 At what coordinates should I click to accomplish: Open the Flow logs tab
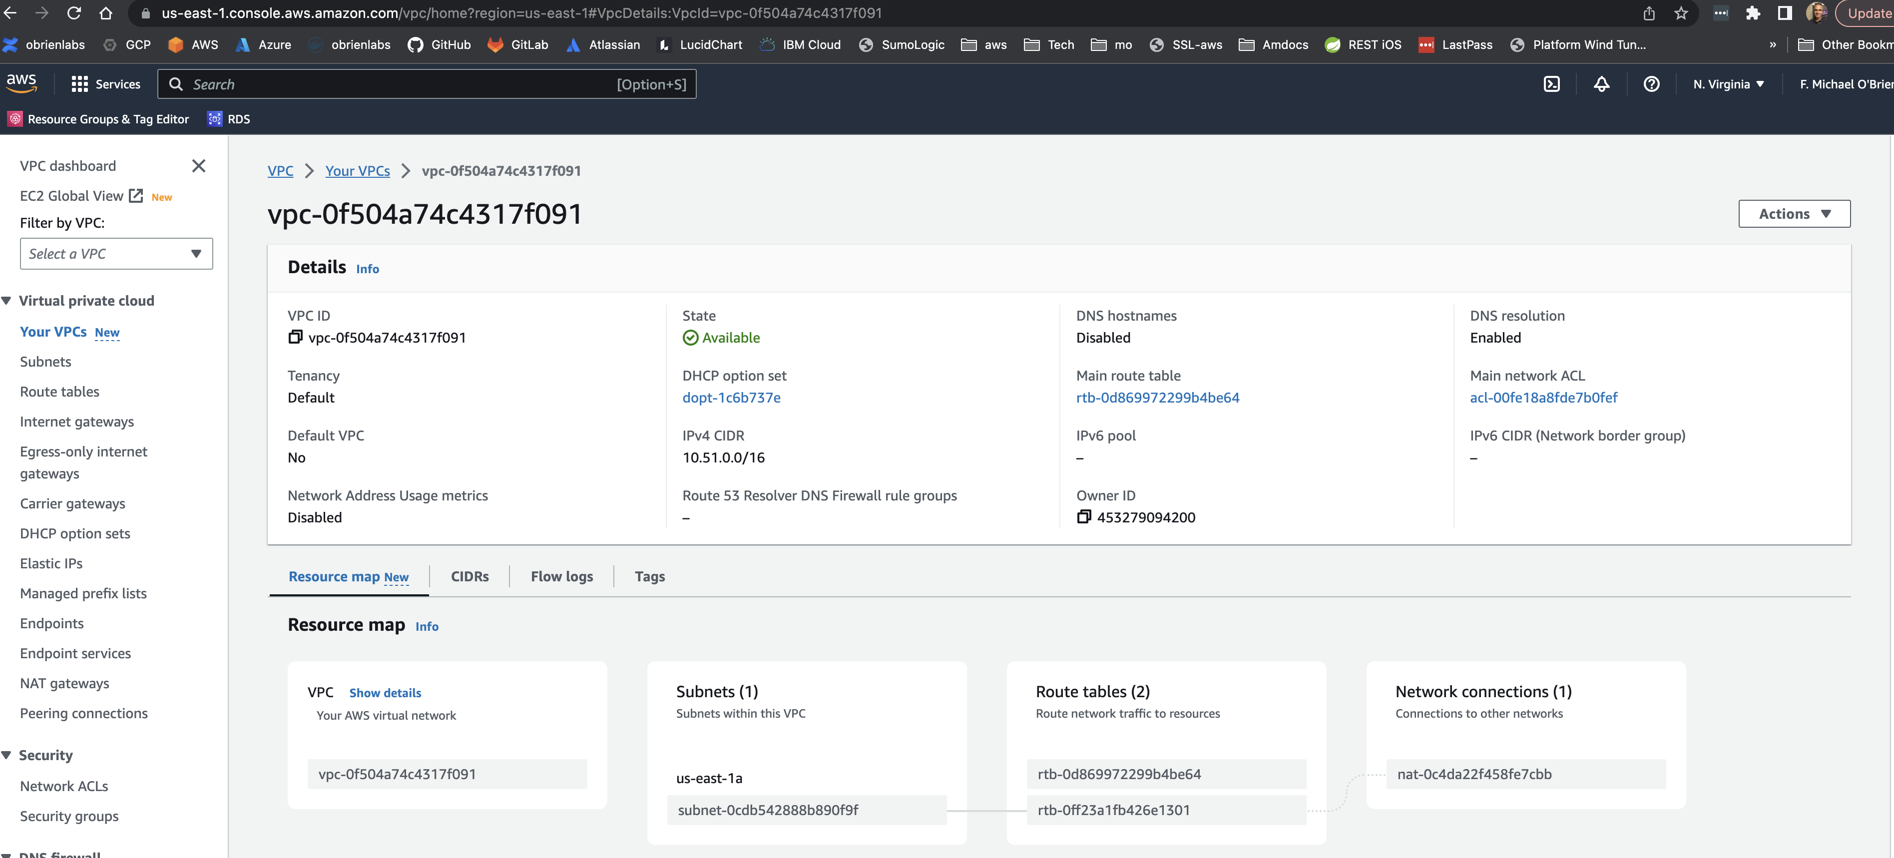click(x=561, y=576)
